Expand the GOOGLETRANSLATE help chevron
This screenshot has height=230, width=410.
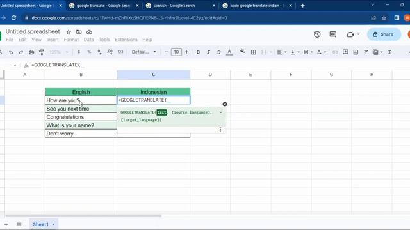[221, 112]
